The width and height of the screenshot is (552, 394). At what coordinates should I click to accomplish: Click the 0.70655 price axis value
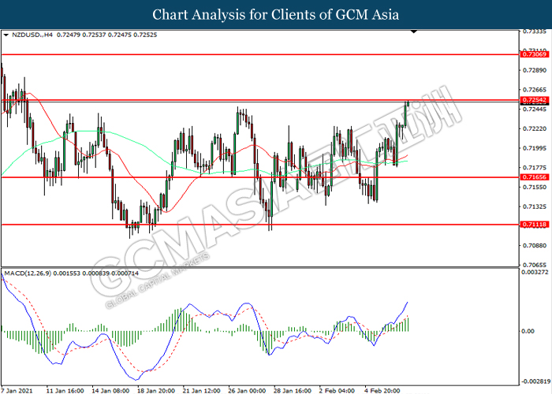click(x=534, y=266)
